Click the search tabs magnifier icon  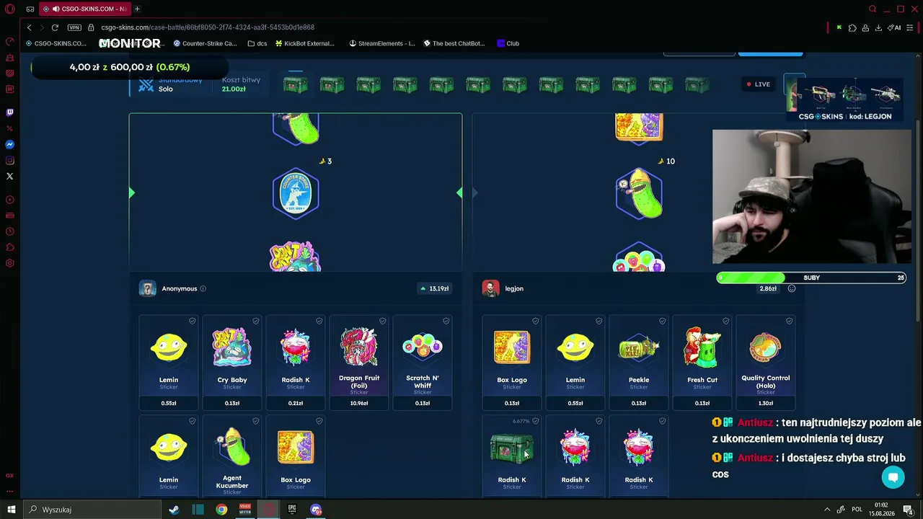(873, 9)
